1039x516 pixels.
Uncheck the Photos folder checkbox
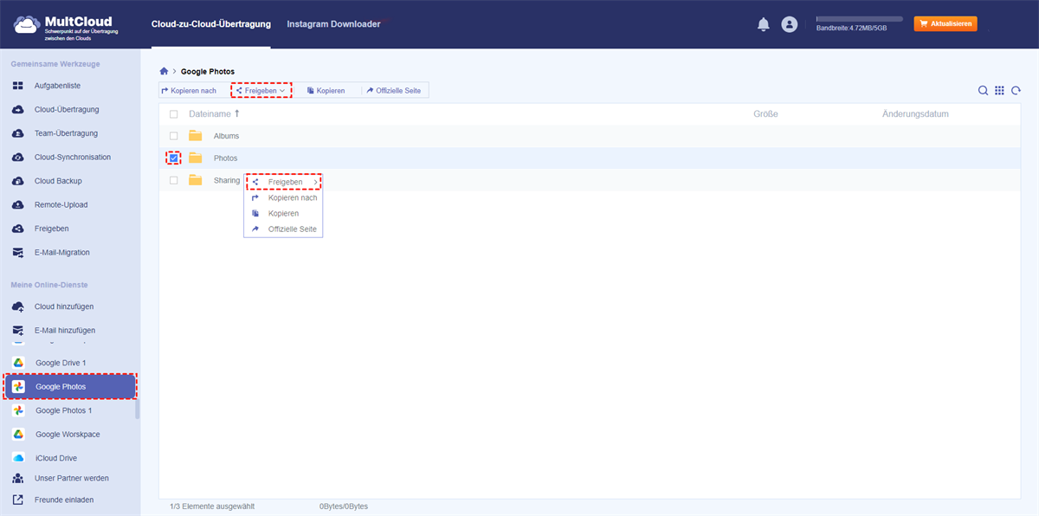point(174,158)
